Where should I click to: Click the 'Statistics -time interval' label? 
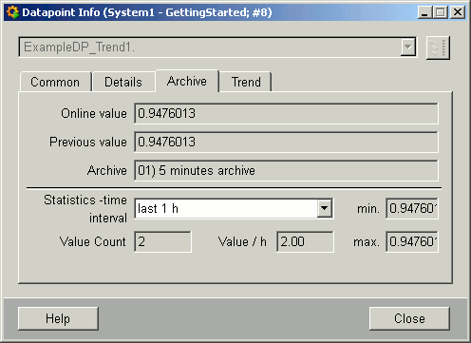pos(85,209)
